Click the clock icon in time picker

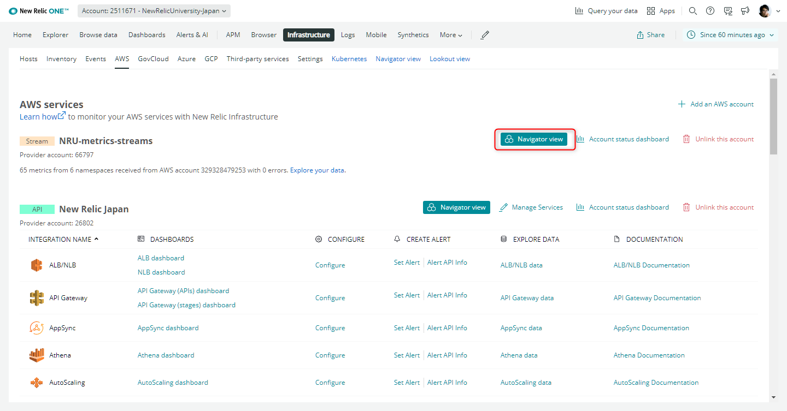coord(691,35)
